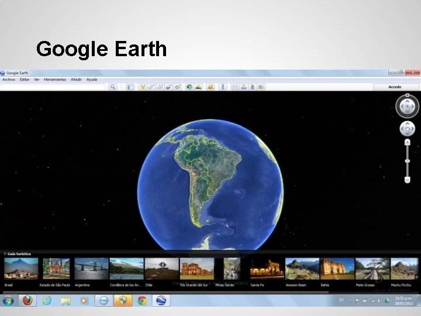421x316 pixels.
Task: Click the system tray clock
Action: tap(403, 301)
